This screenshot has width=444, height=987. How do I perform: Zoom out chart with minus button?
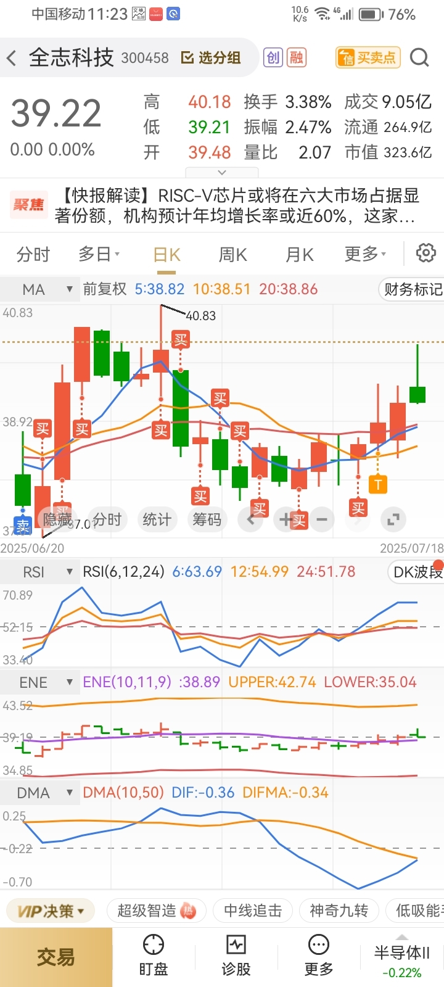coord(322,520)
